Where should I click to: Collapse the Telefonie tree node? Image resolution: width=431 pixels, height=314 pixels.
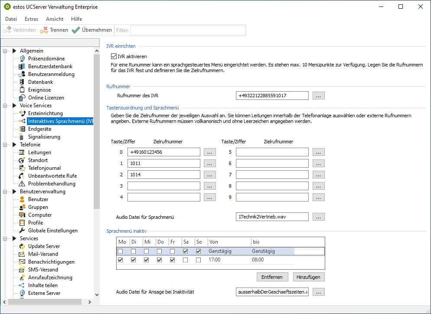[x=5, y=145]
